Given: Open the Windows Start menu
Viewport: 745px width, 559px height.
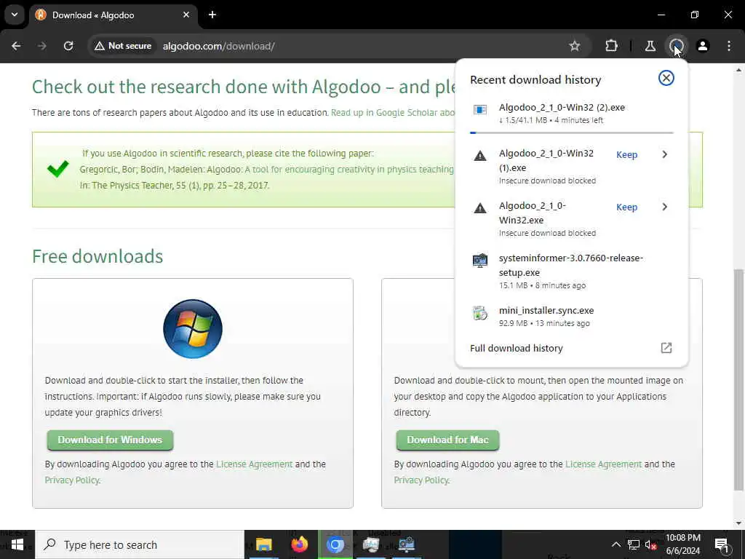Looking at the screenshot, I should tap(17, 544).
